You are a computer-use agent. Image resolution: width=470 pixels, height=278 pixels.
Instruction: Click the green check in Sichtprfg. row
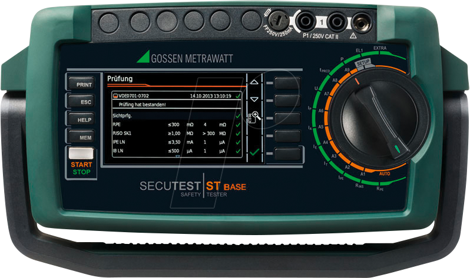coord(238,116)
